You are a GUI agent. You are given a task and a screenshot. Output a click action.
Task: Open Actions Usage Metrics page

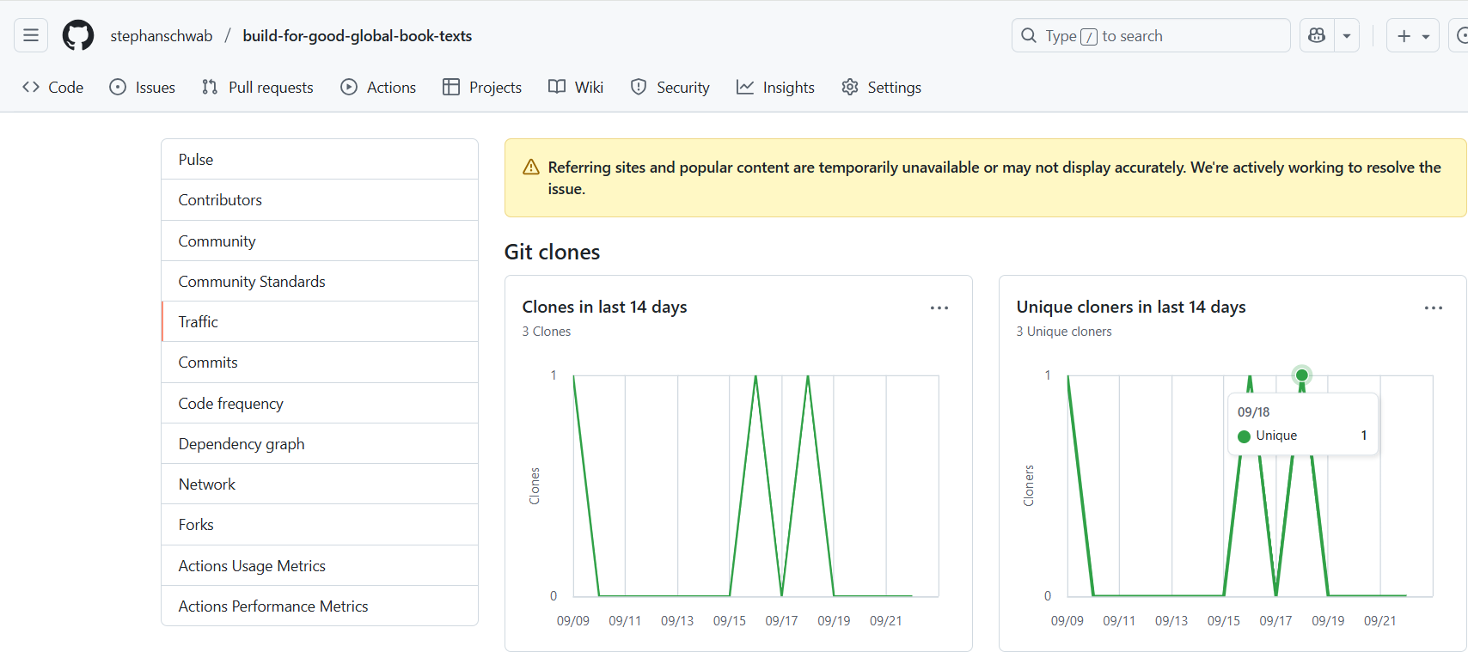point(252,565)
